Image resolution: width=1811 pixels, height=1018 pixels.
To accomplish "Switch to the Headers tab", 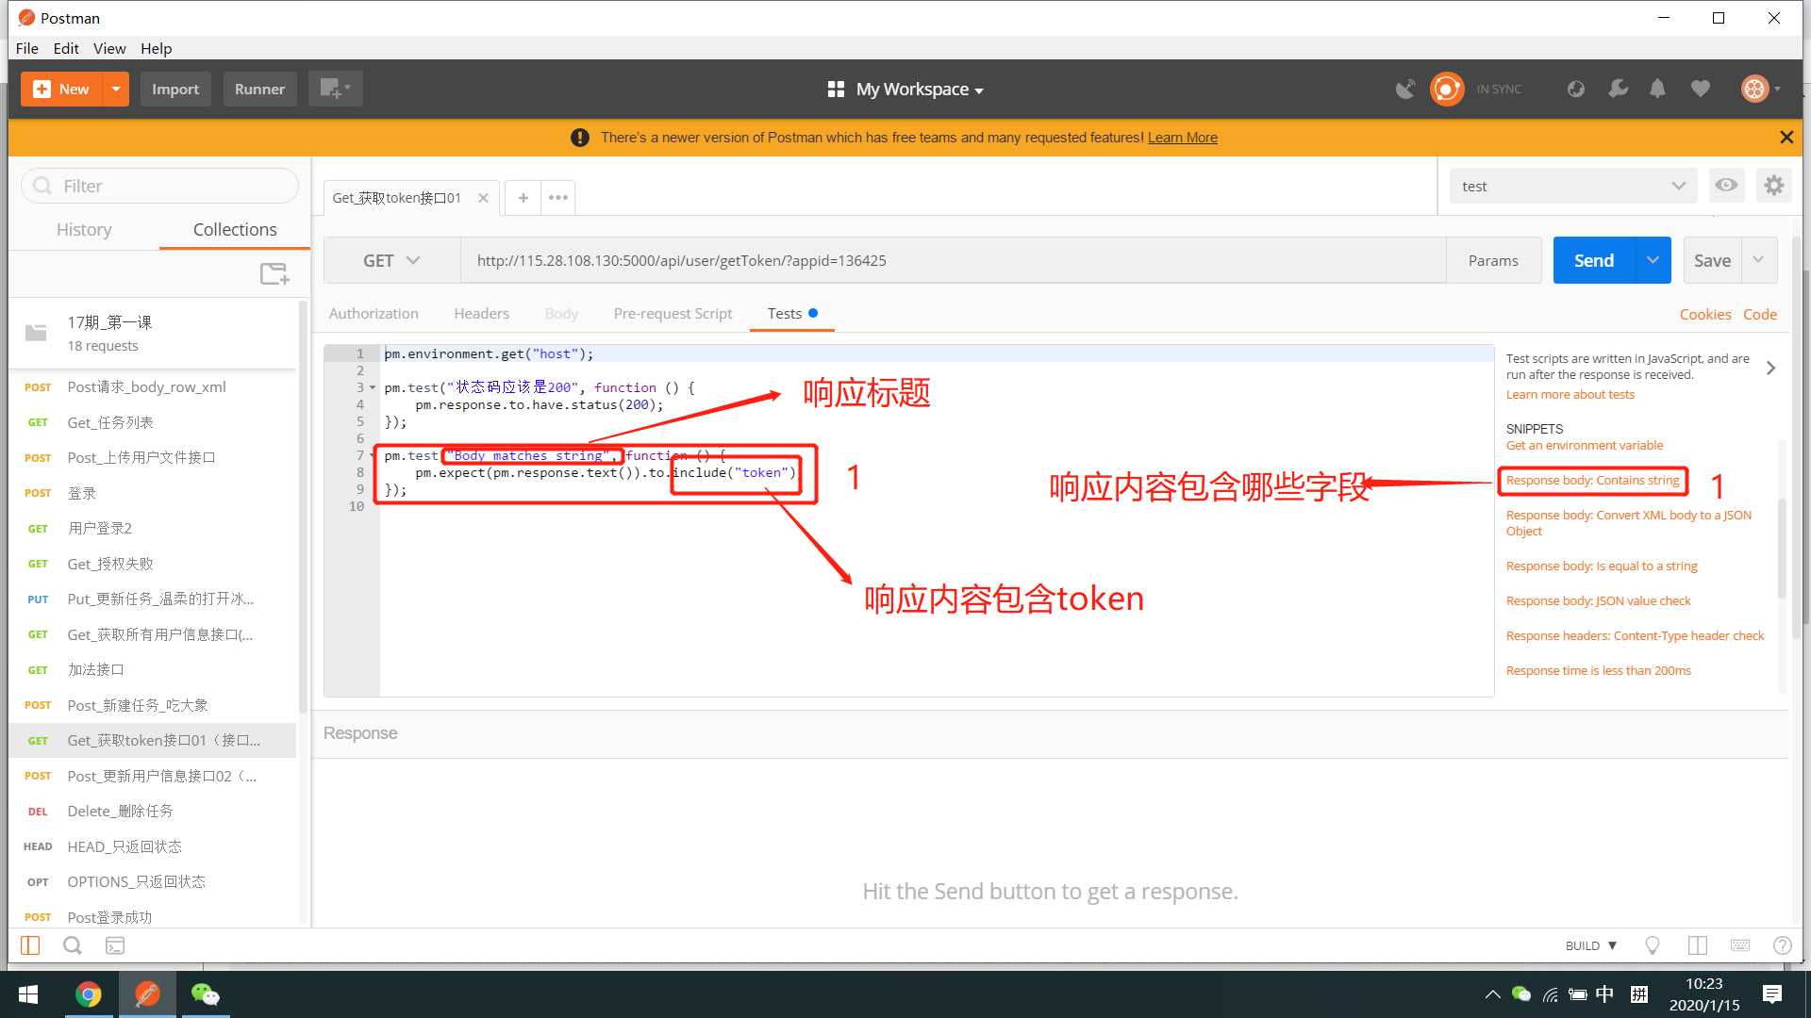I will [x=481, y=313].
